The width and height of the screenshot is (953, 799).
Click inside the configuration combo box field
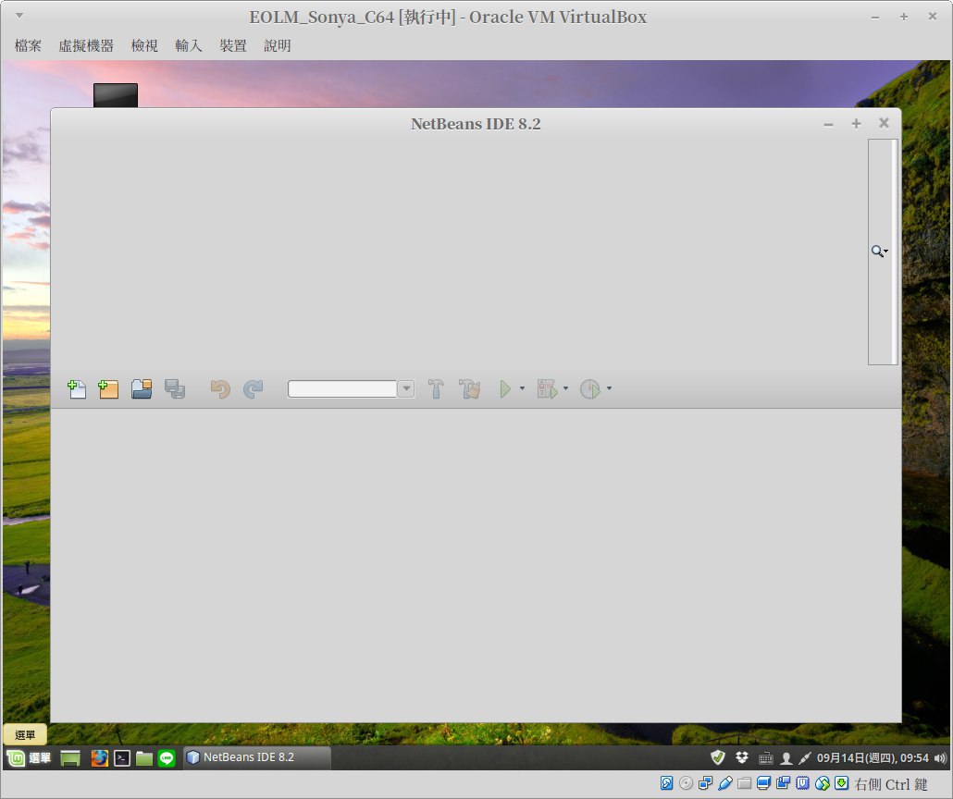[342, 389]
